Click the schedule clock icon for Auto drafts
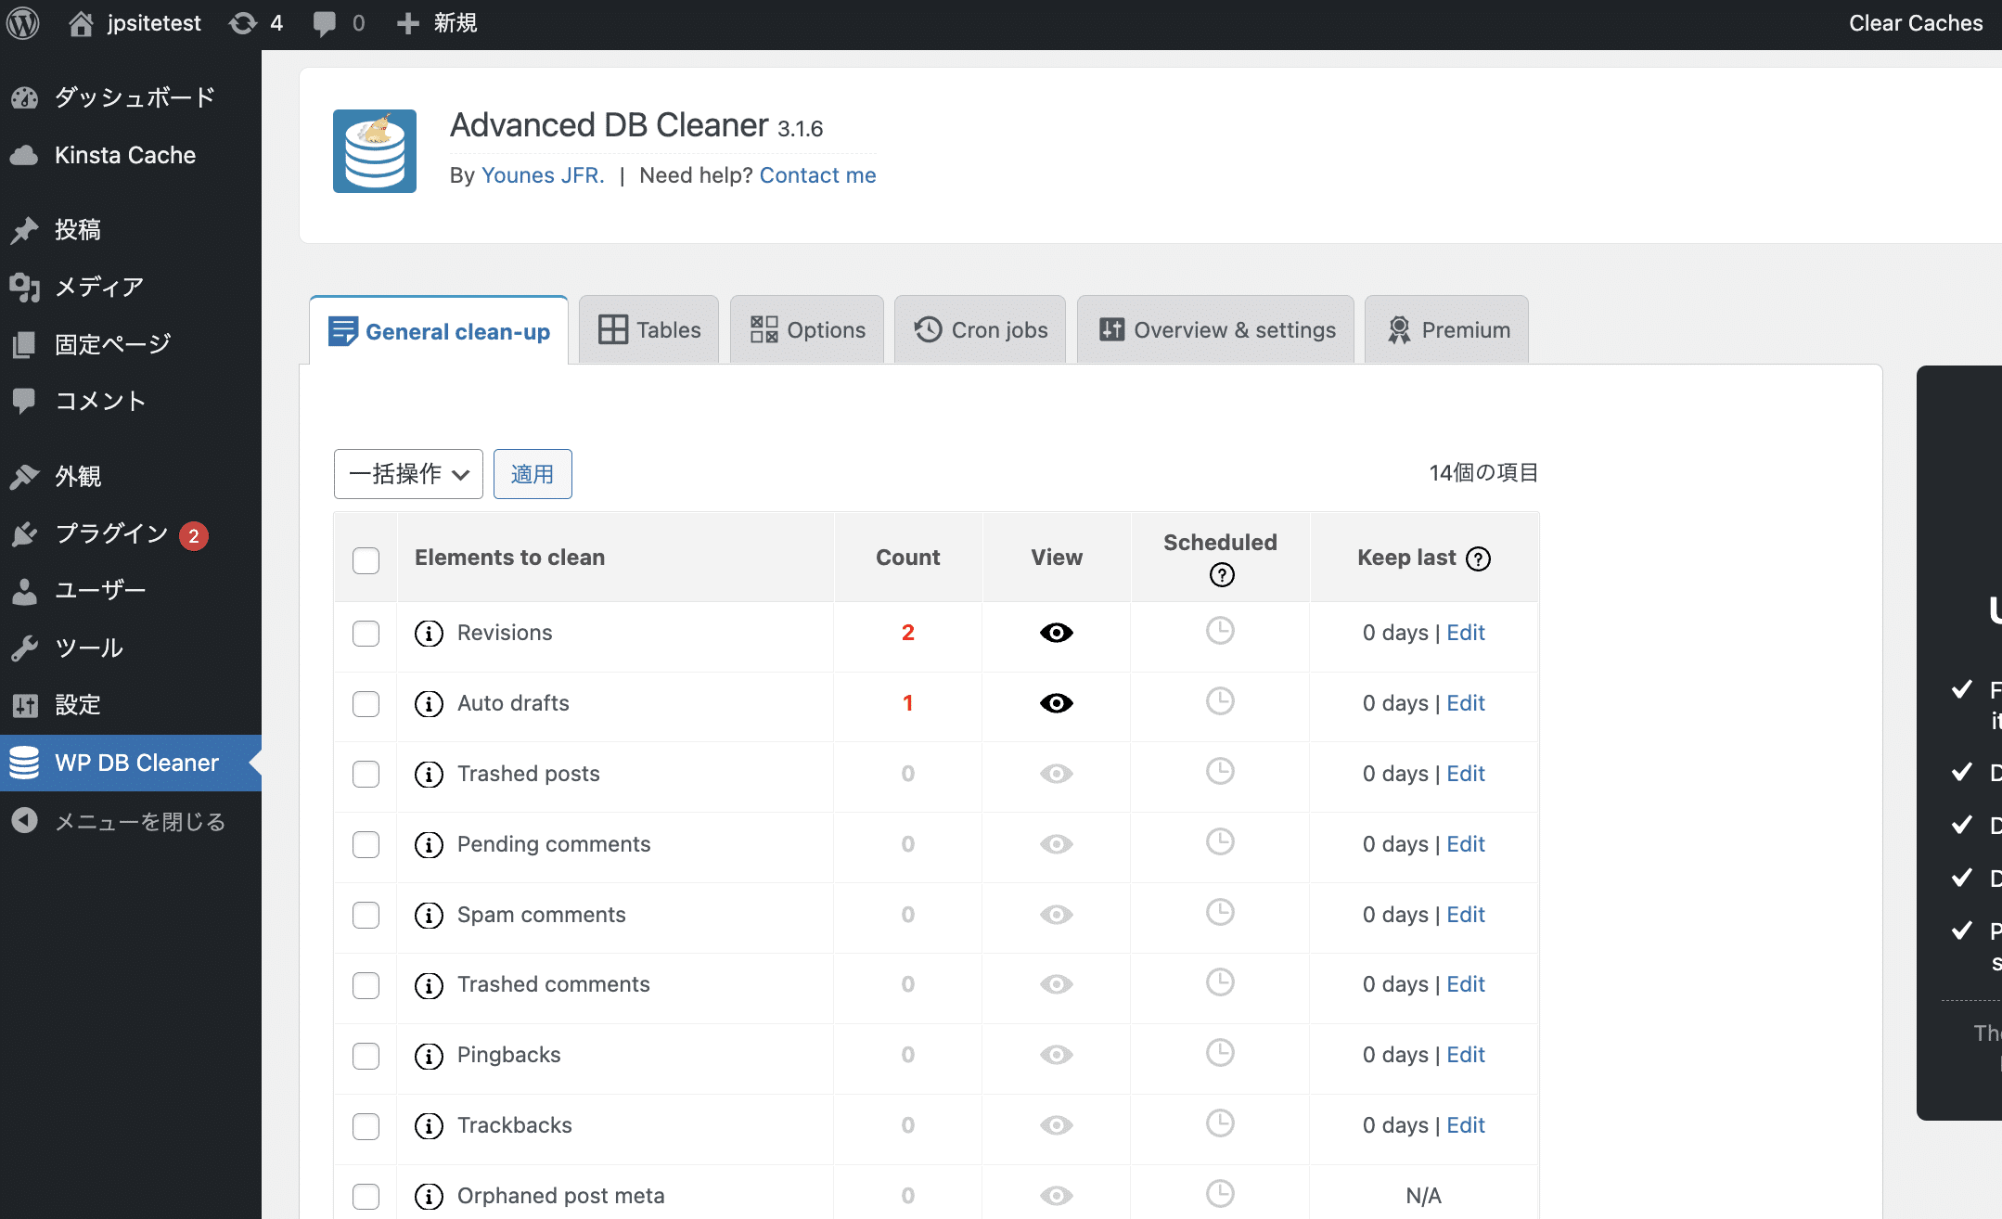 (x=1220, y=701)
